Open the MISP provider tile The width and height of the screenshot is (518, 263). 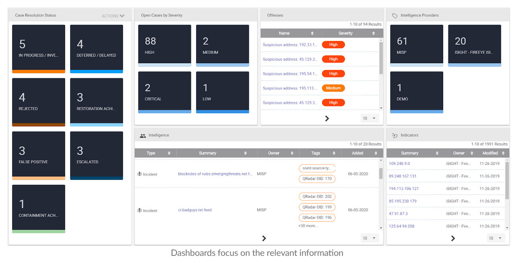tap(417, 46)
